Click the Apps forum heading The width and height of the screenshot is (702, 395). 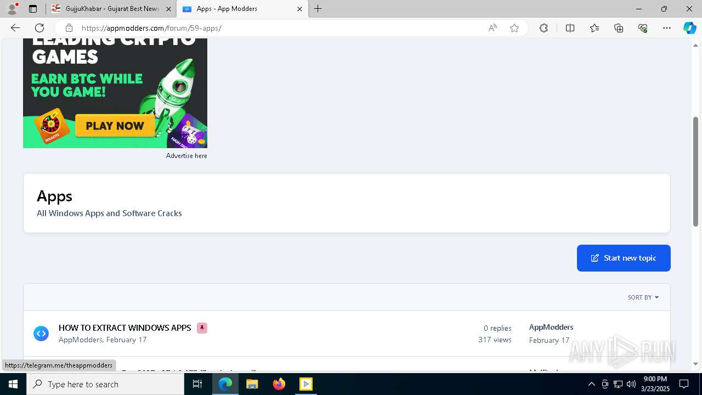pos(54,196)
